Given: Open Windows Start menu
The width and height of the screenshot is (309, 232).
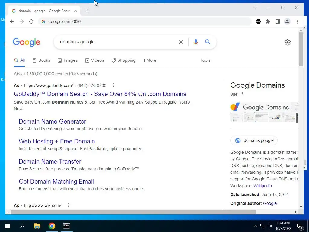Looking at the screenshot, I should coord(7,226).
